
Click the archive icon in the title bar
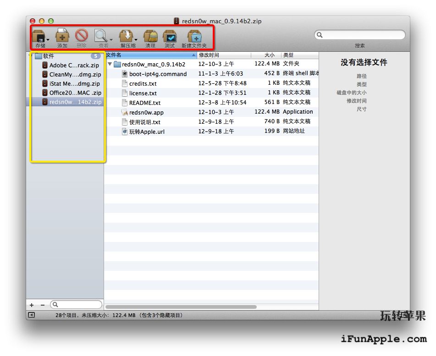pyautogui.click(x=177, y=21)
